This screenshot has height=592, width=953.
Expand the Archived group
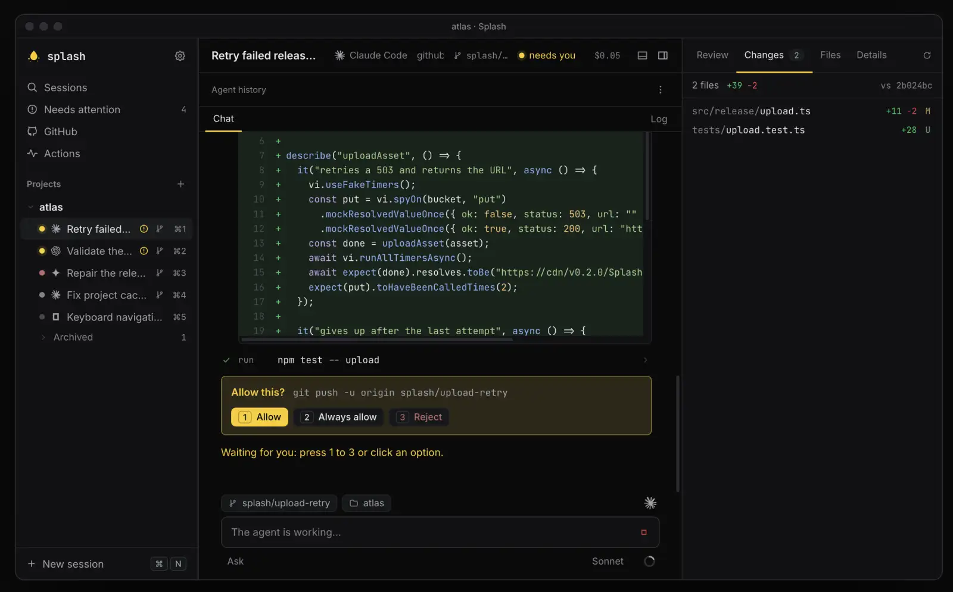coord(43,337)
